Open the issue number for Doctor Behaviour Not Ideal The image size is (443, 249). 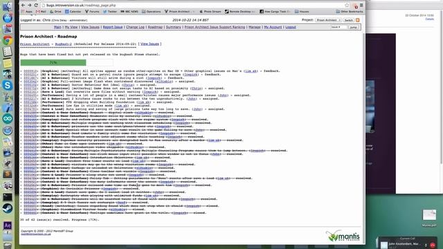pos(30,85)
